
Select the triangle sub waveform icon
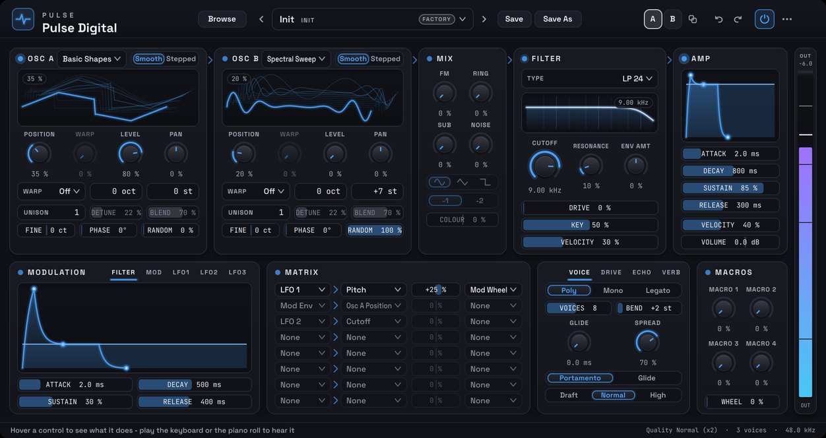tap(462, 181)
